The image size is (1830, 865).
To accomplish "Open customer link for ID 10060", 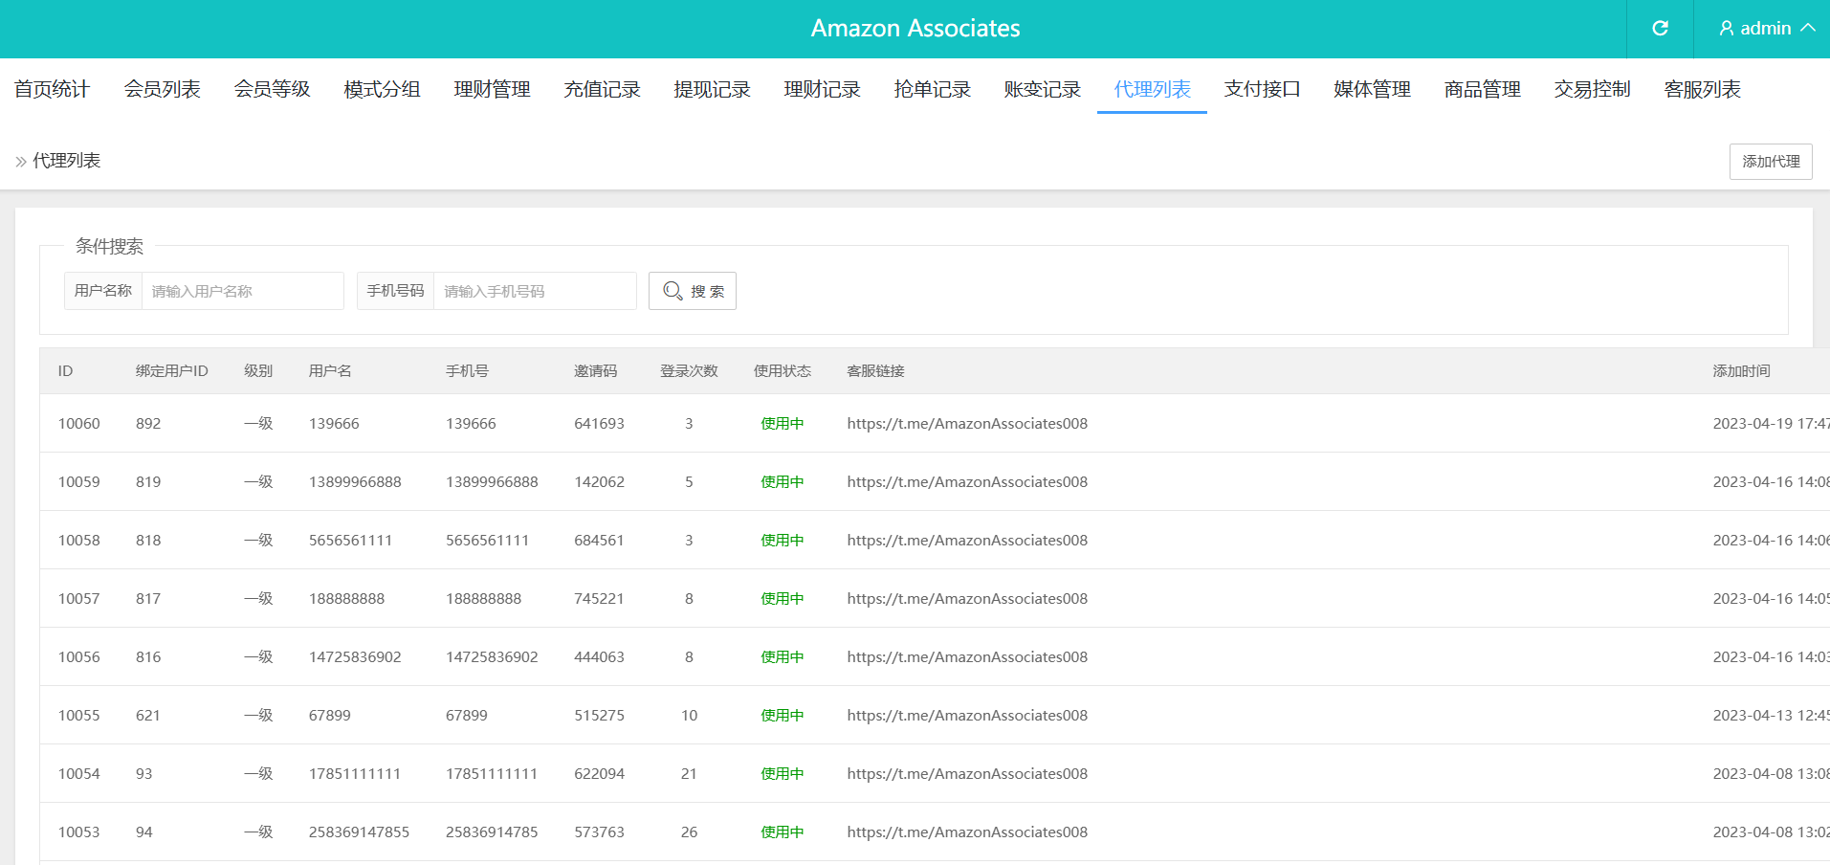I will point(967,423).
